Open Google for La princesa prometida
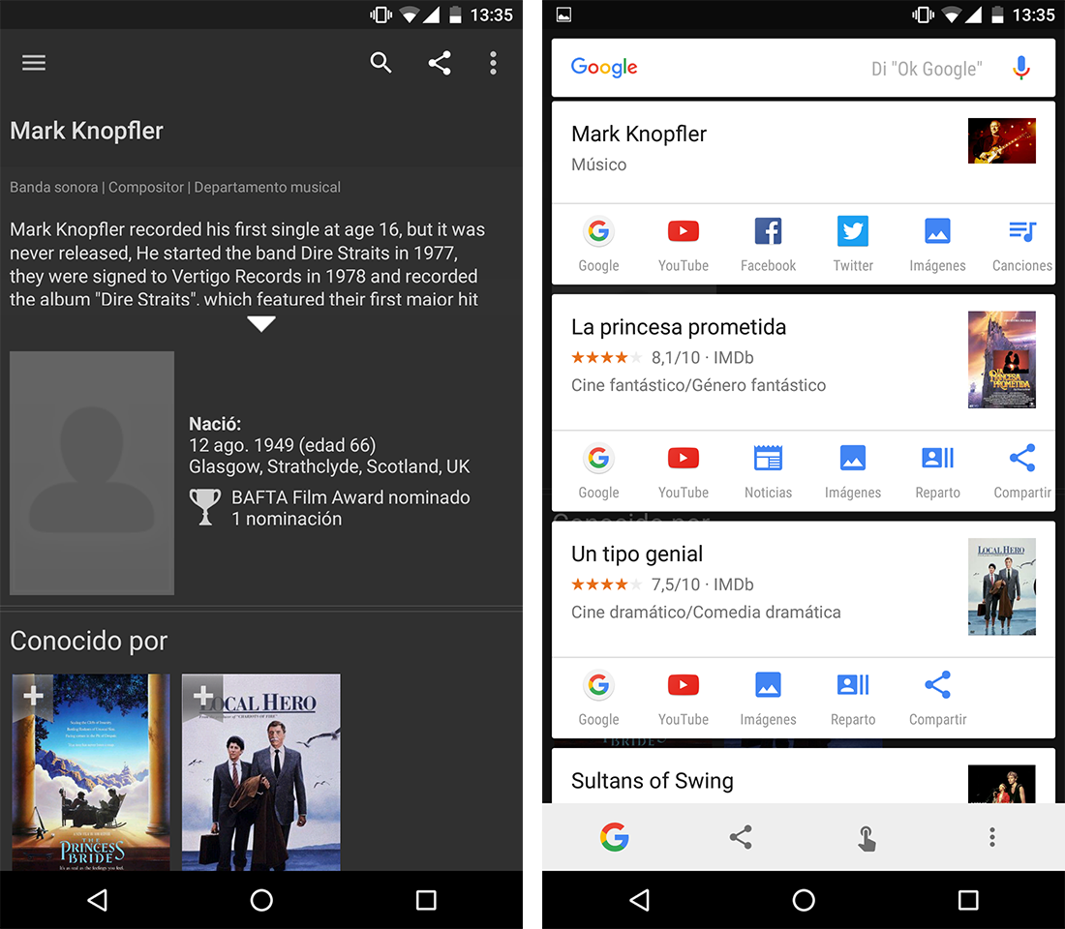This screenshot has height=929, width=1065. 598,471
